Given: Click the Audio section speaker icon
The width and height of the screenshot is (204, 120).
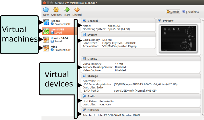Looking at the screenshot, I should [x=84, y=96].
